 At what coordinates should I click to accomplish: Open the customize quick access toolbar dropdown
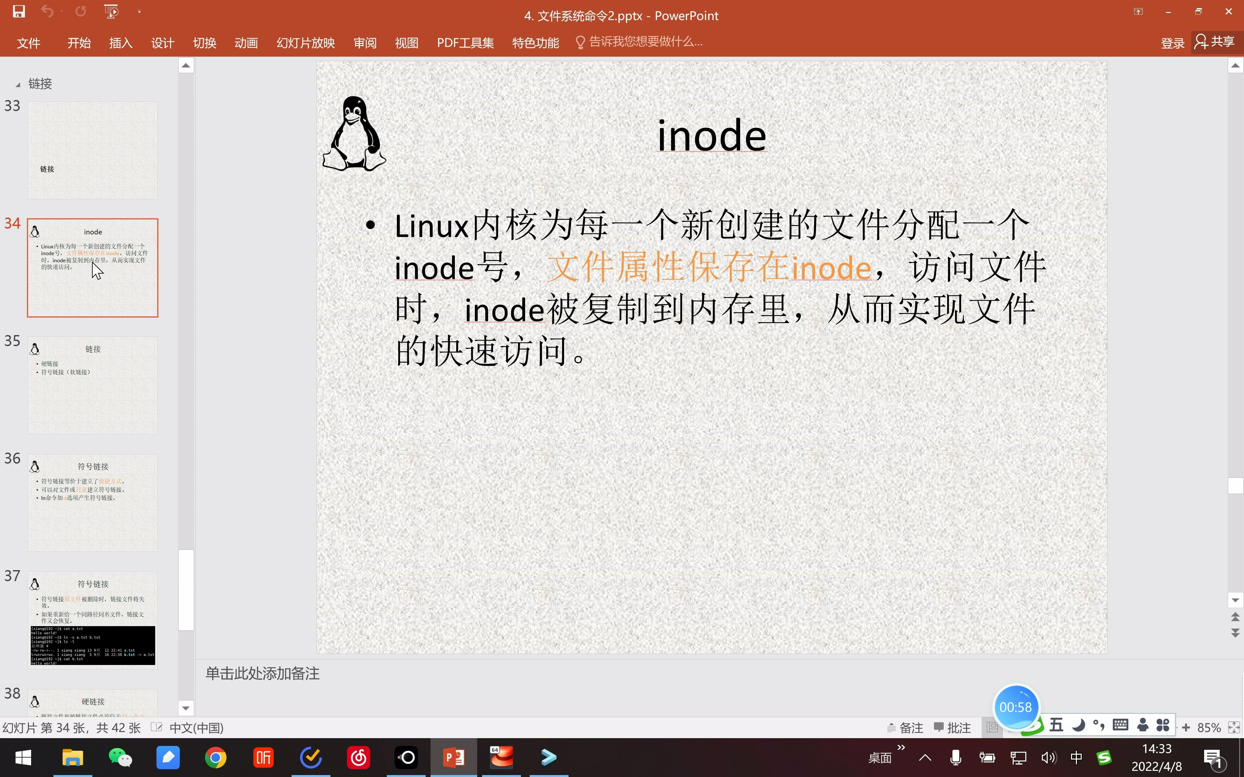[139, 11]
